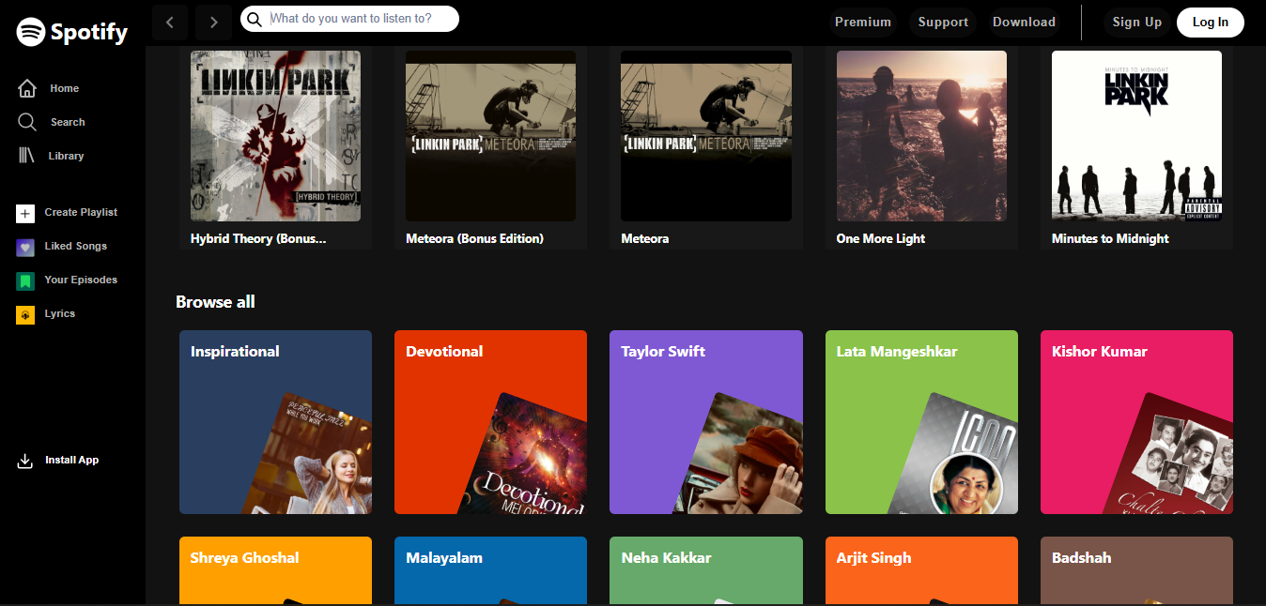Select Create Playlist in sidebar
Screen dimensions: 1266x606
pyautogui.click(x=81, y=212)
